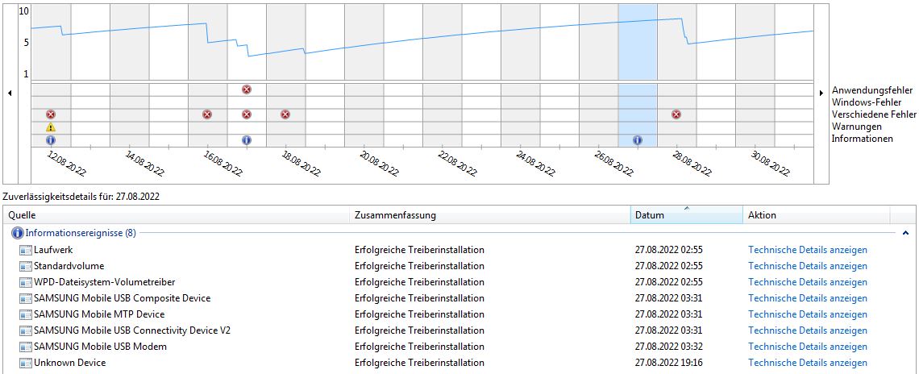The height and width of the screenshot is (374, 919).
Task: Open Technische Details anzeigen for Laufwerk
Action: coord(808,250)
